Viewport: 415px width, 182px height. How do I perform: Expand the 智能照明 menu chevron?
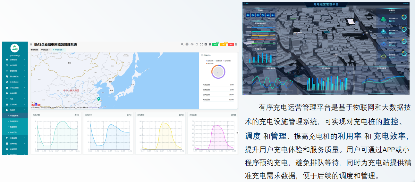(24, 71)
